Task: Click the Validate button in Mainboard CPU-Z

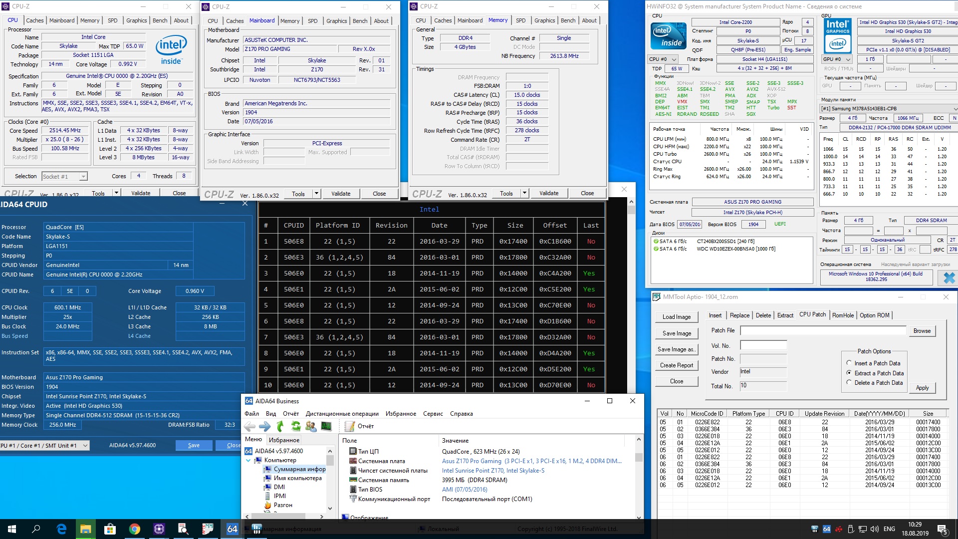Action: coord(341,194)
